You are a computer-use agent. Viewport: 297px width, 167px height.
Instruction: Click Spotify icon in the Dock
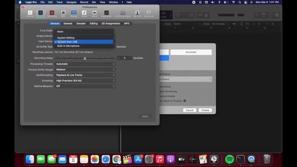[x=229, y=159]
